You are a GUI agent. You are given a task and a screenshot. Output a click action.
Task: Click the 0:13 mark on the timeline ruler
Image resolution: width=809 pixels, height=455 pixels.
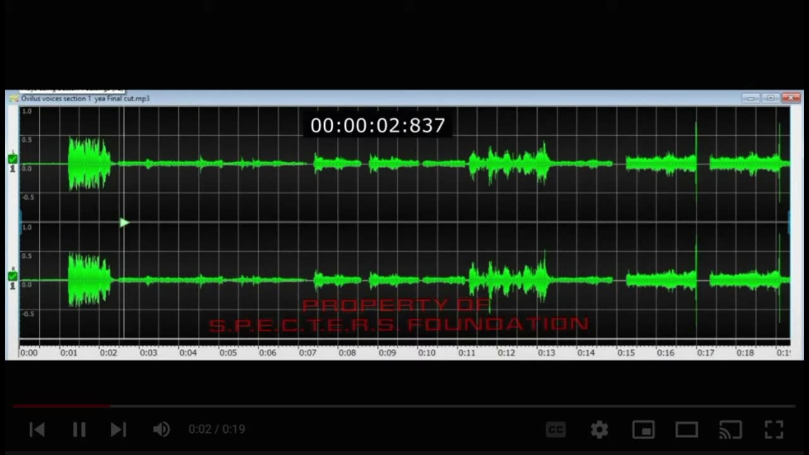pyautogui.click(x=546, y=353)
